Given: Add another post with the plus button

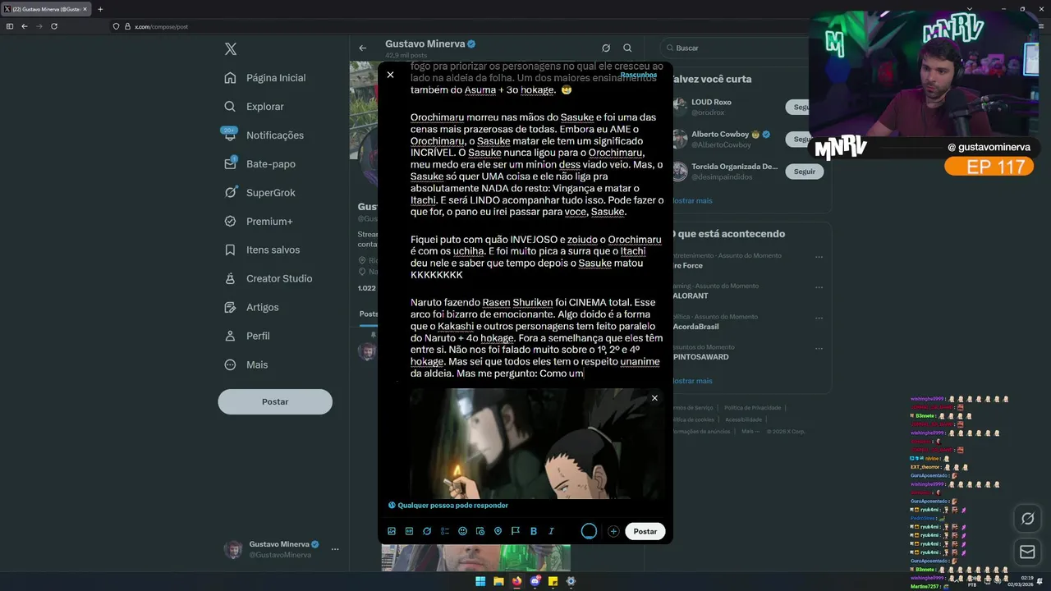Looking at the screenshot, I should click(613, 531).
